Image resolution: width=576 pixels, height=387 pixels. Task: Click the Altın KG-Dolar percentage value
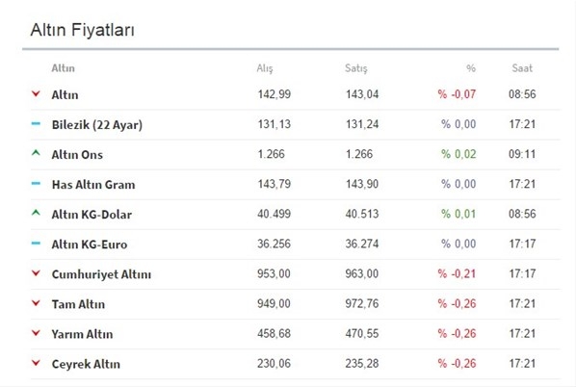click(x=458, y=214)
